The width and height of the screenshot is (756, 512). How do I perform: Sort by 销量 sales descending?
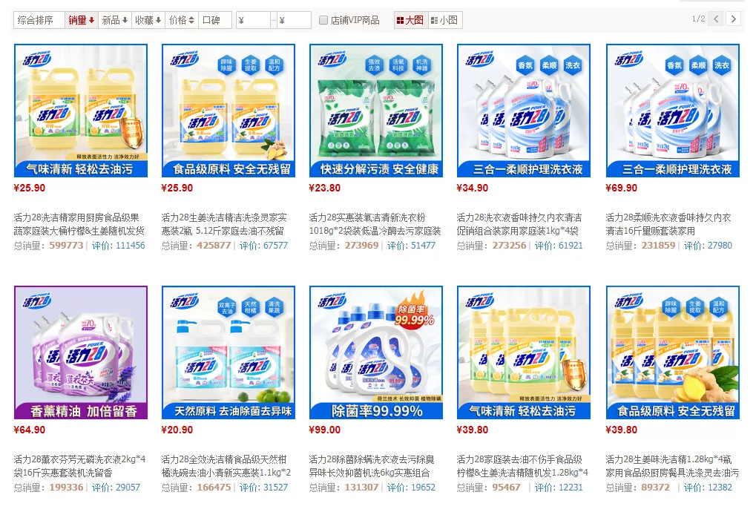click(81, 20)
